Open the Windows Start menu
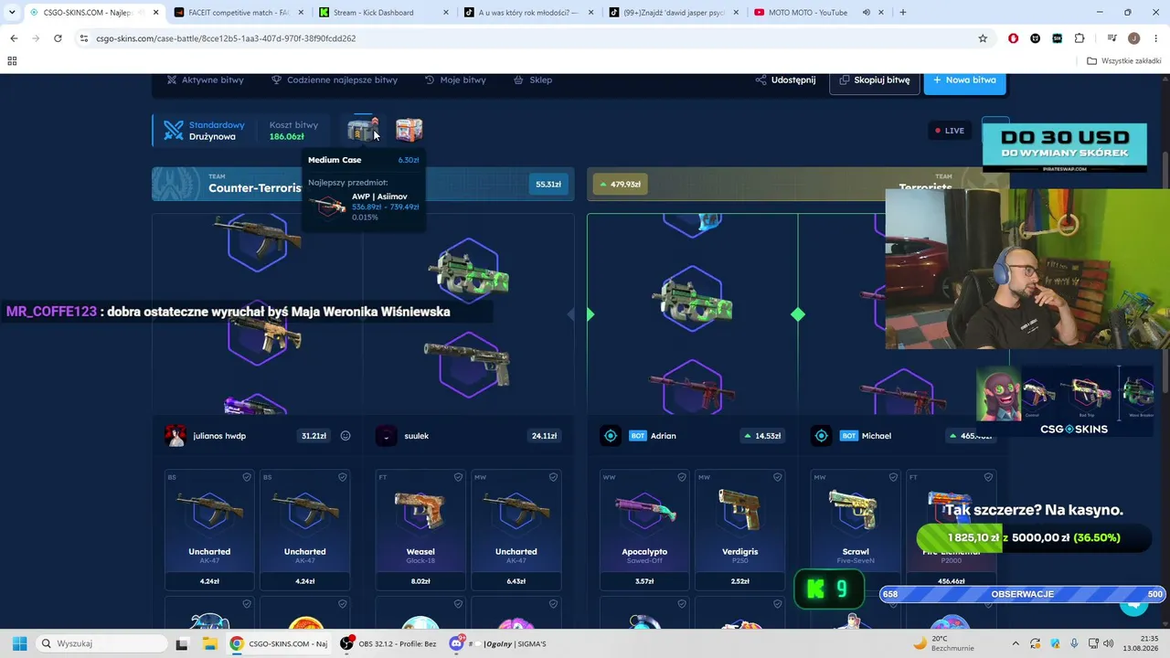Viewport: 1170px width, 658px height. tap(19, 643)
